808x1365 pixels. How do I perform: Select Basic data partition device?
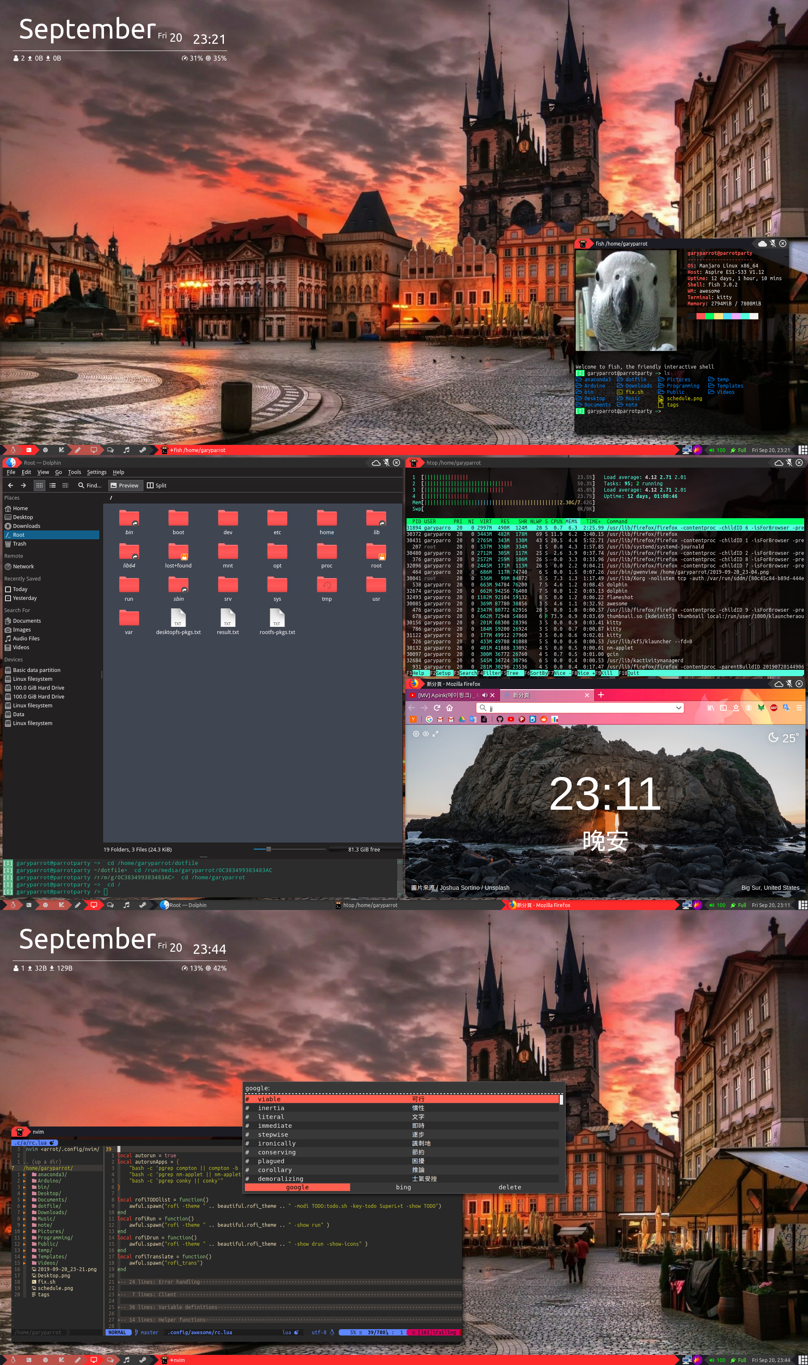click(51, 670)
